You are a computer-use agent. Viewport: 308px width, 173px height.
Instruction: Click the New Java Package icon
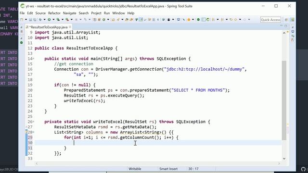point(99,20)
